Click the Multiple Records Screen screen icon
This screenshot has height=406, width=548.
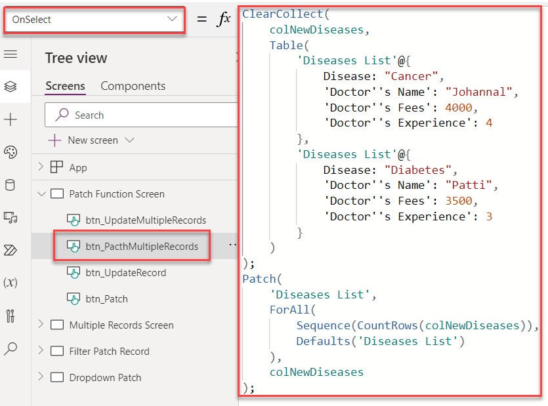click(x=57, y=325)
